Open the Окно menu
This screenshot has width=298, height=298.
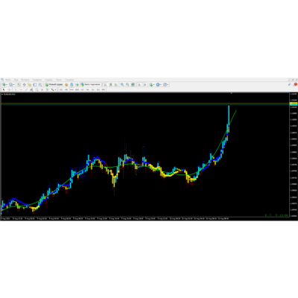pos(59,80)
